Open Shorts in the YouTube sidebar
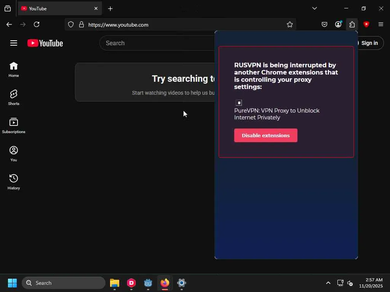This screenshot has height=292, width=390. pos(14,98)
